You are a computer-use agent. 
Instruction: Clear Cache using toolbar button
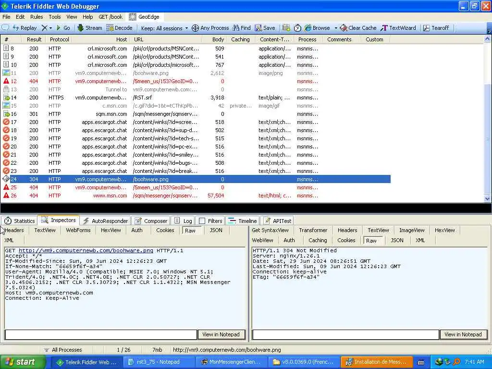point(358,28)
